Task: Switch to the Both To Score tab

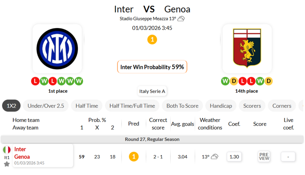Action: pyautogui.click(x=182, y=106)
